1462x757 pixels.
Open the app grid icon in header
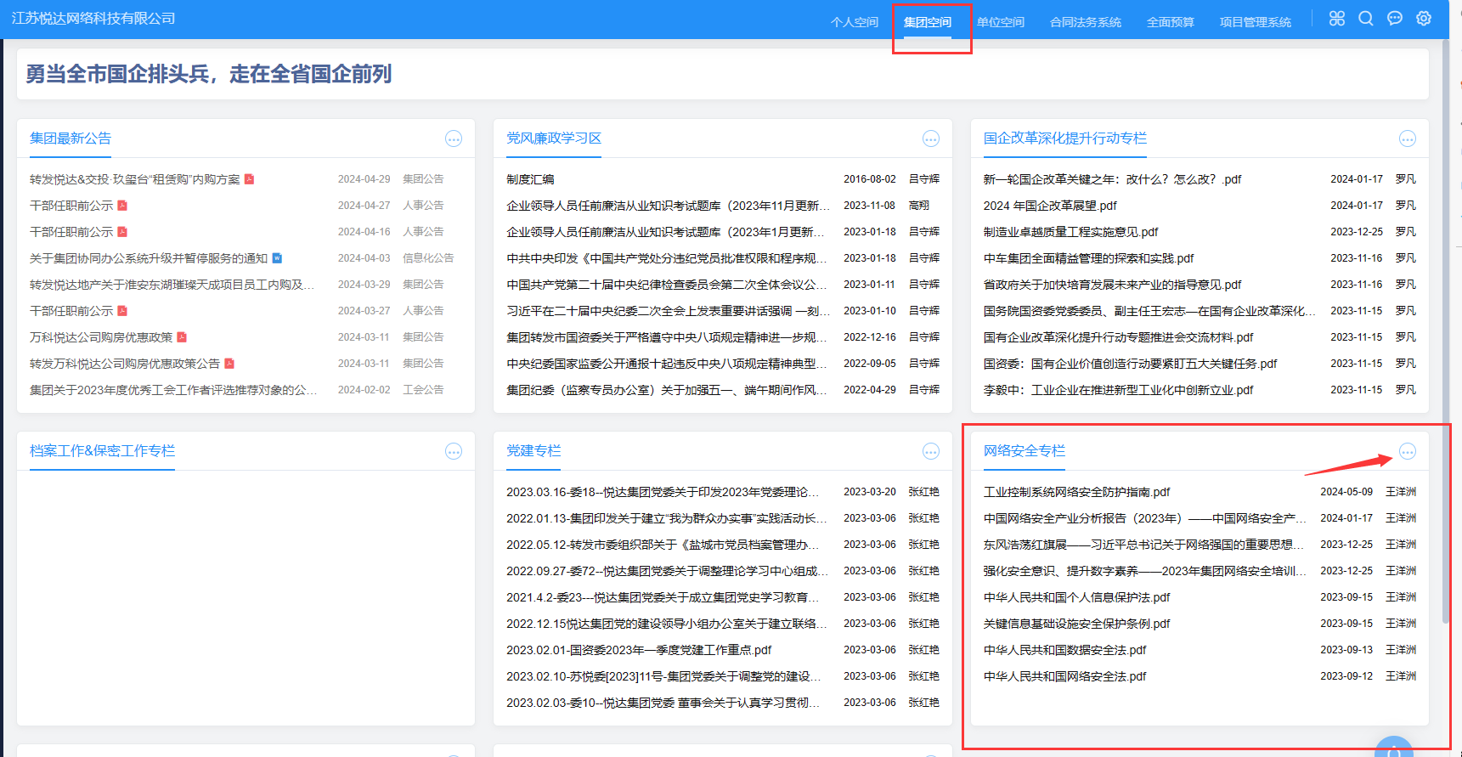[x=1337, y=19]
